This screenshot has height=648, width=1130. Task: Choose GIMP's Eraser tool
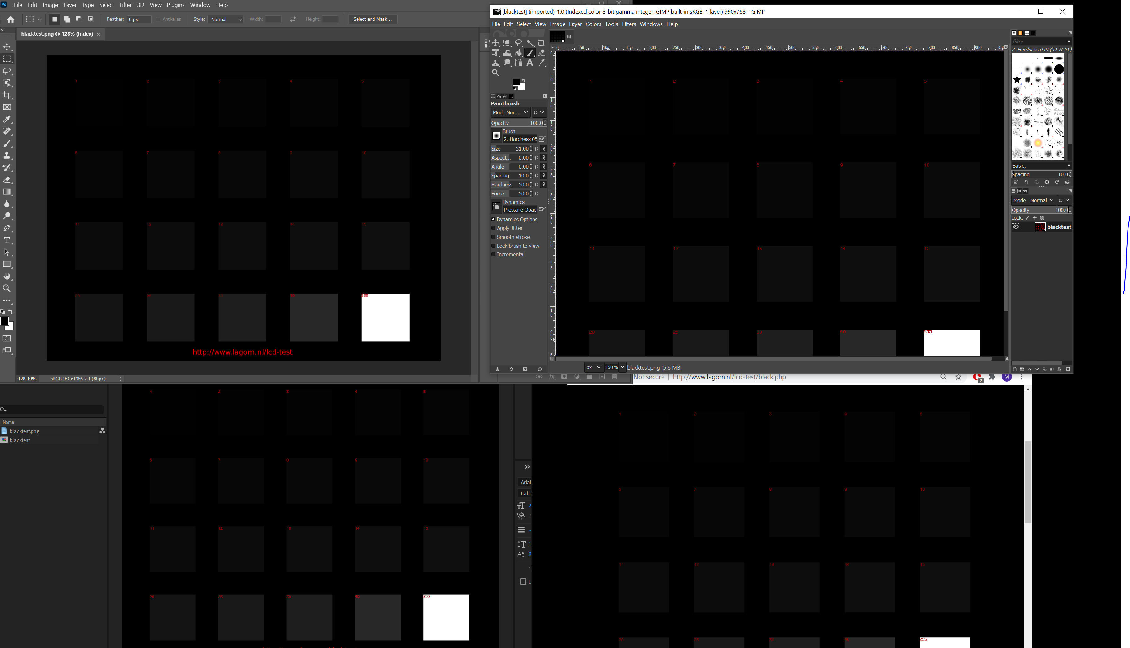coord(542,53)
